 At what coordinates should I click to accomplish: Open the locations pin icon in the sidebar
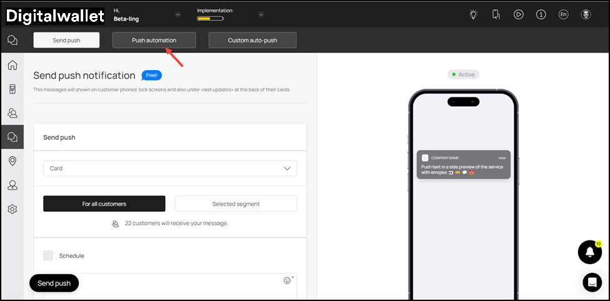[x=12, y=161]
